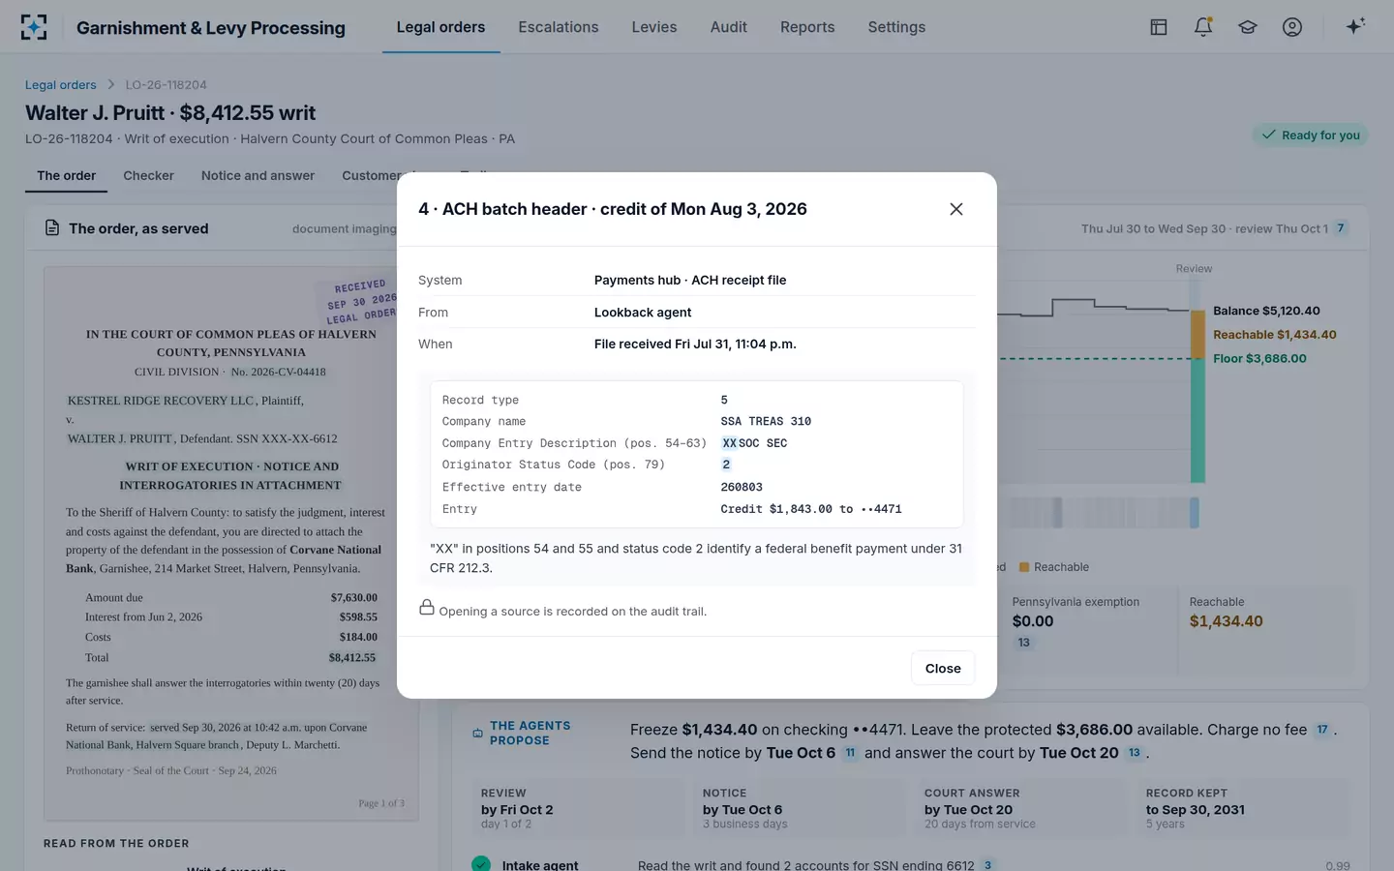Click the app logo icon in the header
This screenshot has height=871, width=1394.
pos(34,27)
